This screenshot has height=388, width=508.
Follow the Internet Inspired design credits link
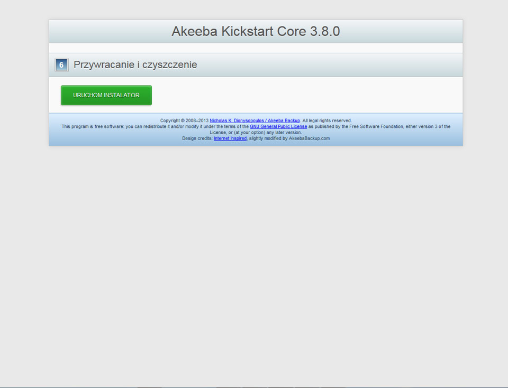point(230,138)
